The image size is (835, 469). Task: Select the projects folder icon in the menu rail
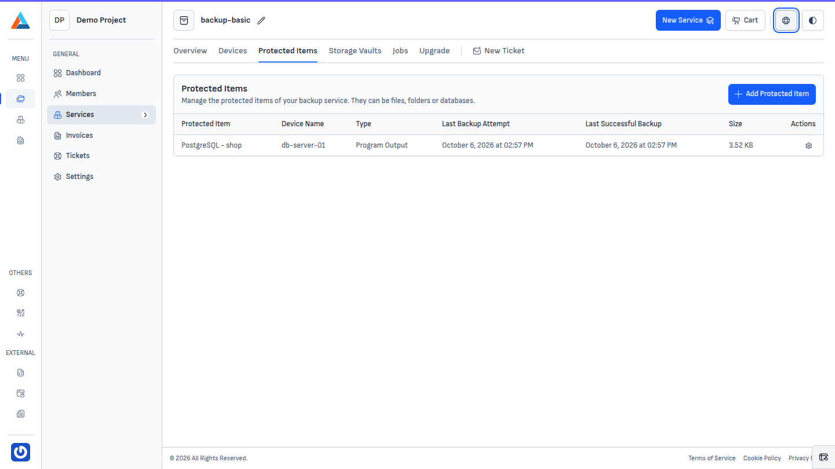[20, 98]
